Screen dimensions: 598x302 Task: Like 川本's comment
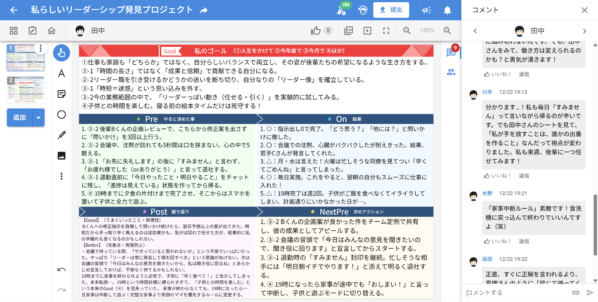coord(497,176)
